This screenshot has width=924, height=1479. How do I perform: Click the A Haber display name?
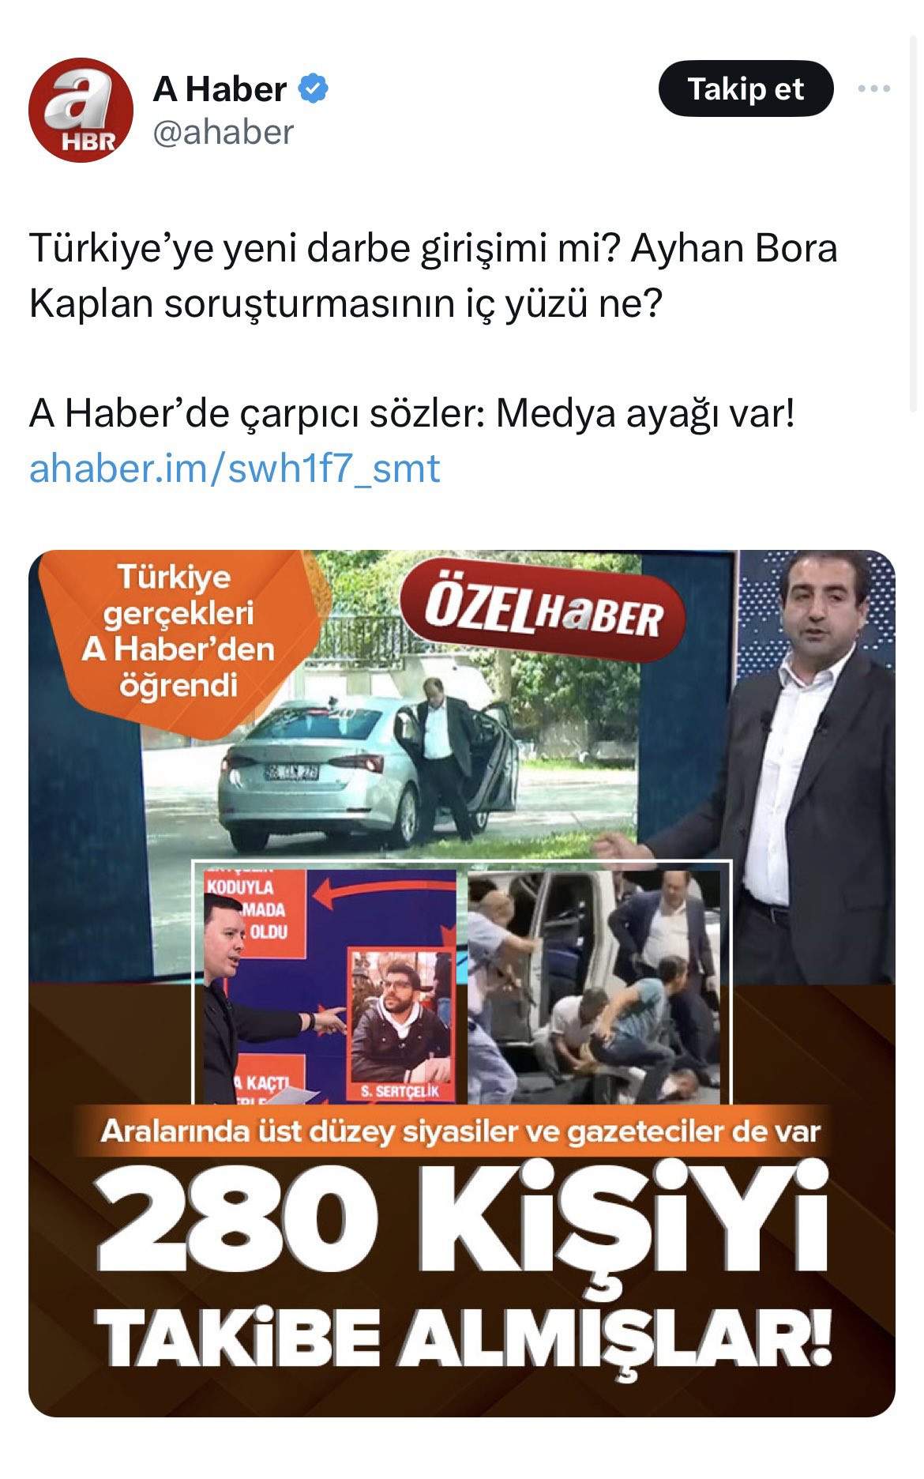click(220, 88)
